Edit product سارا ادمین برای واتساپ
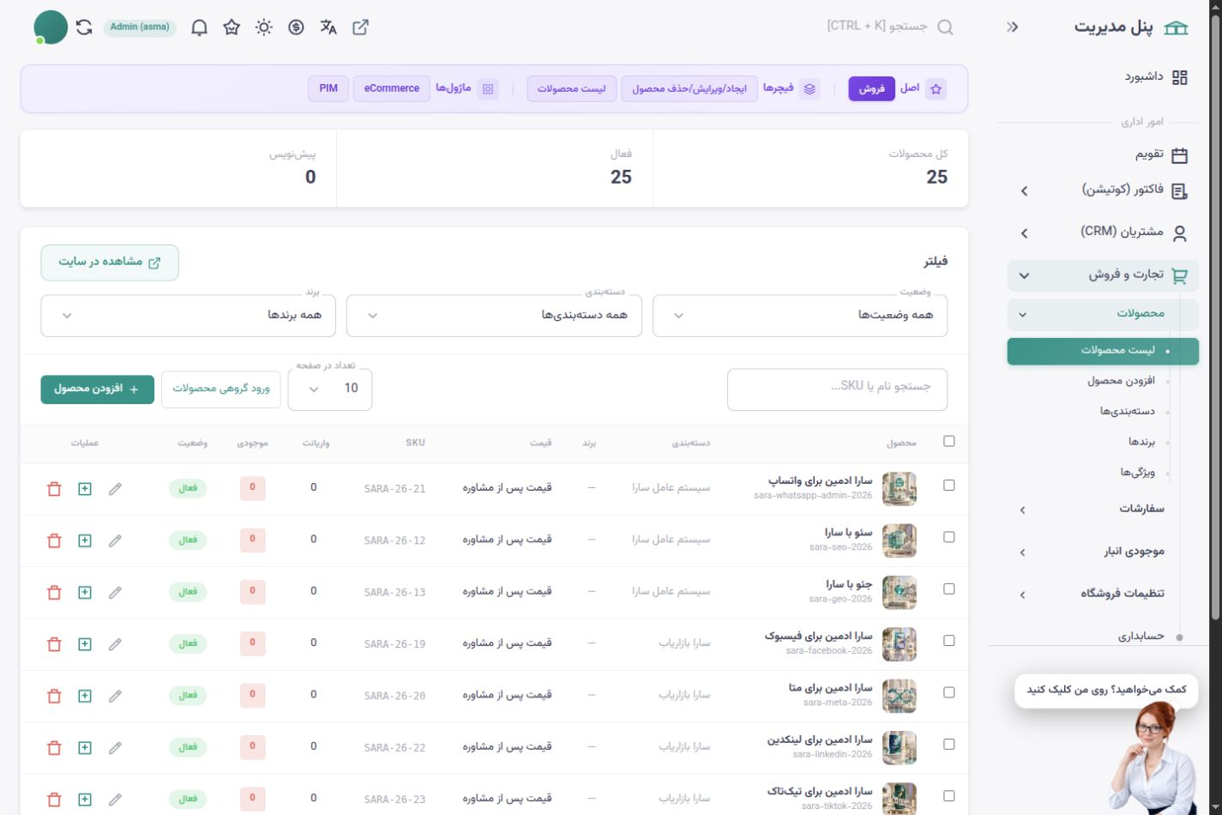 coord(115,489)
